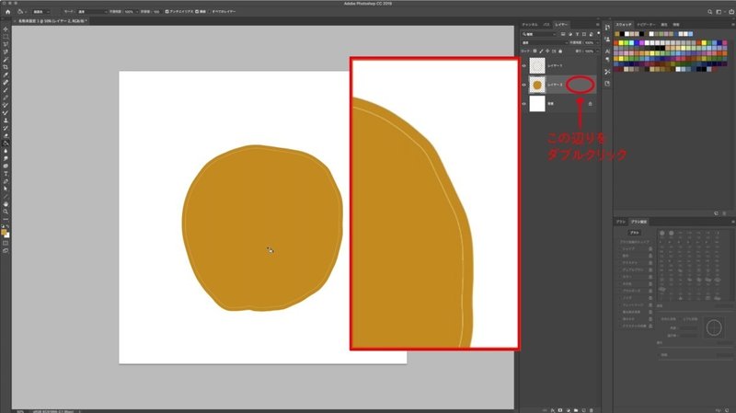Toggle the すべてのレイヤー checkbox
Image resolution: width=736 pixels, height=413 pixels.
(x=210, y=11)
